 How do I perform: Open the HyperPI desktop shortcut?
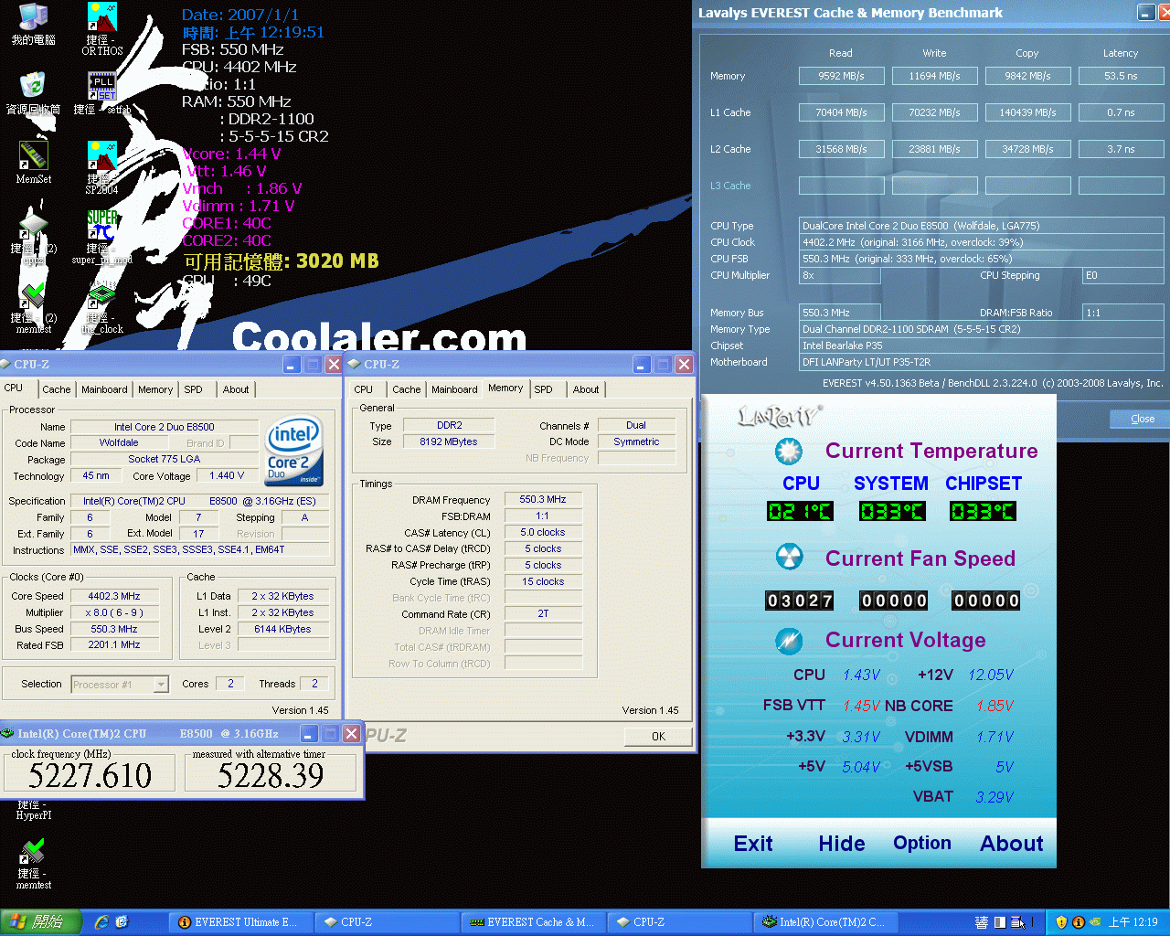33,809
